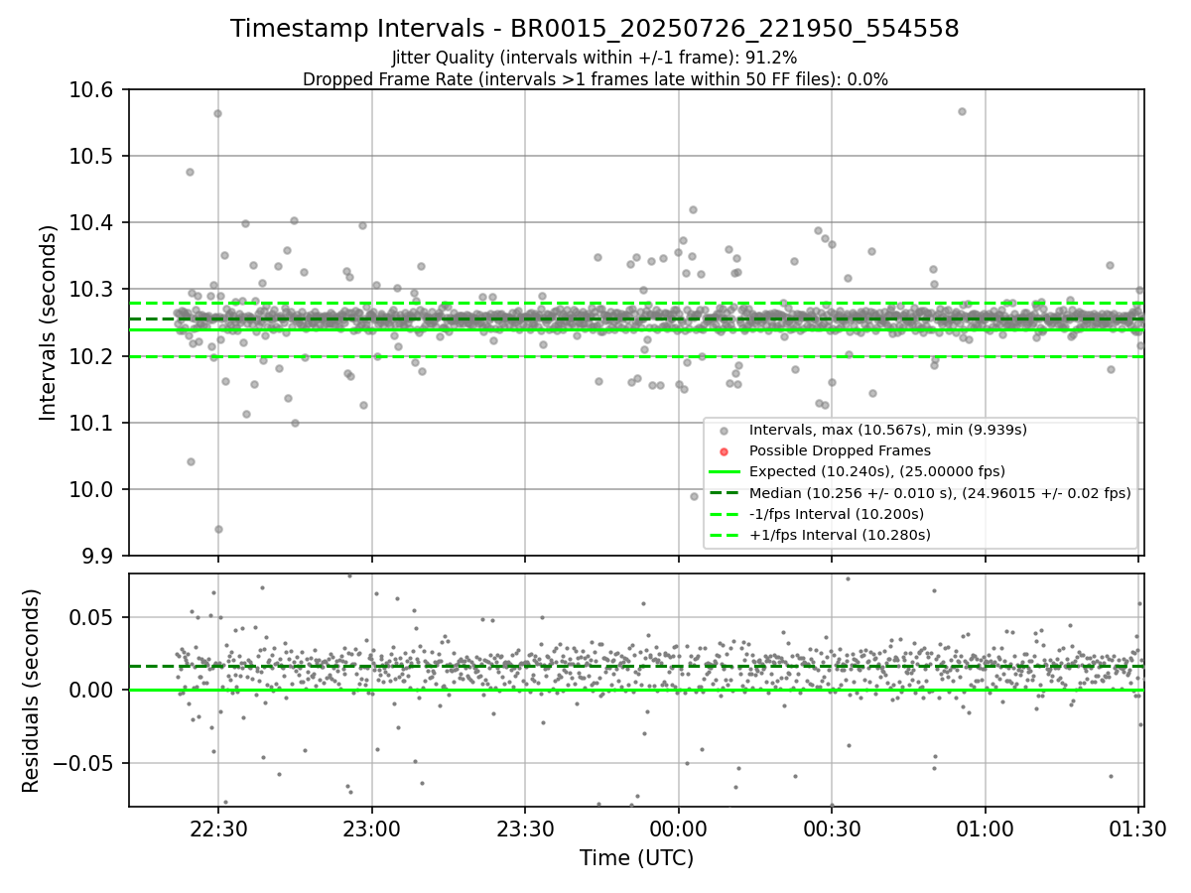Click the lowest interval outlier point near 9.94s
Screen dimensions: 1191x893
click(x=218, y=529)
